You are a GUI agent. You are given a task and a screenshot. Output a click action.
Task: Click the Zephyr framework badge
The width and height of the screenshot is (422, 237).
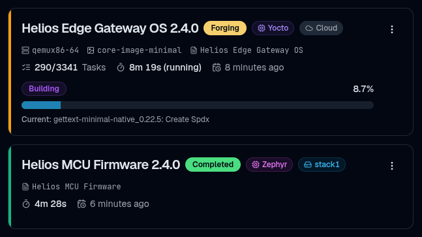click(x=269, y=165)
